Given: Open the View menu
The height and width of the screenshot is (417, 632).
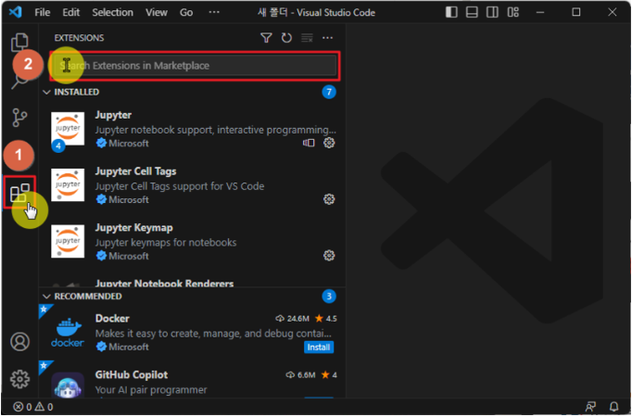Looking at the screenshot, I should (157, 12).
